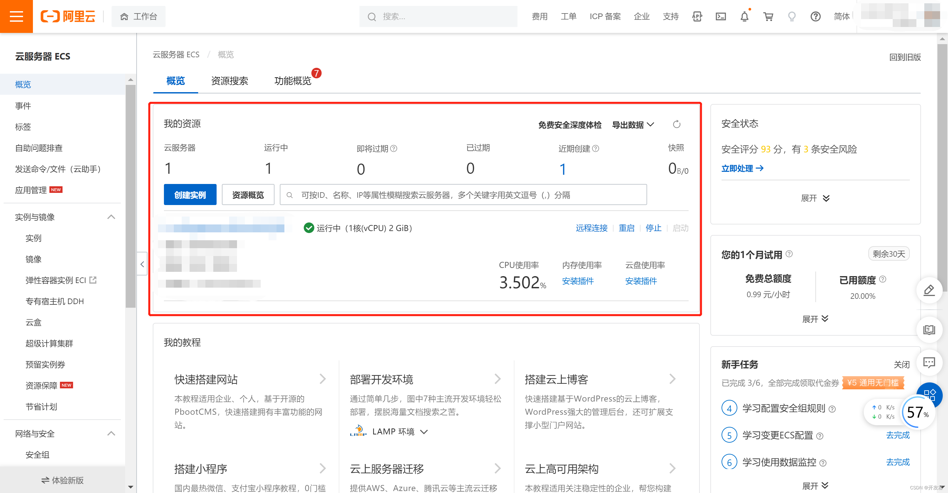Open the shopping cart icon
Viewport: 948px width, 493px height.
pos(768,16)
